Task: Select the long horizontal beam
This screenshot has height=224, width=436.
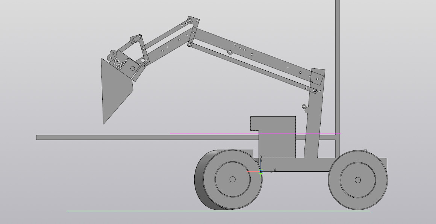Action: tap(113, 138)
